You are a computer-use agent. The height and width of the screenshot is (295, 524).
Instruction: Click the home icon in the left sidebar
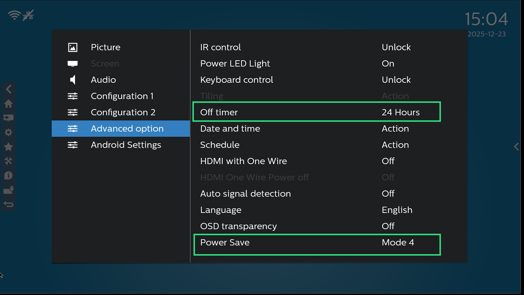[8, 104]
